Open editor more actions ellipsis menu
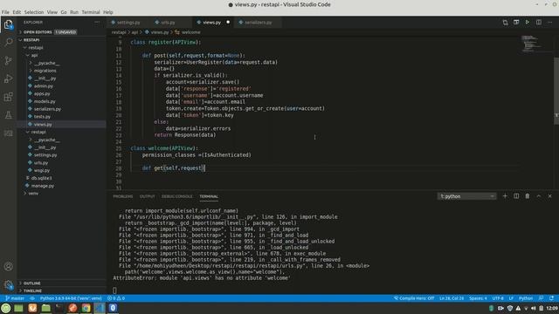 click(x=550, y=22)
